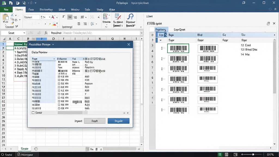
Task: Click the restore icon of the right side panel
Action: [268, 23]
